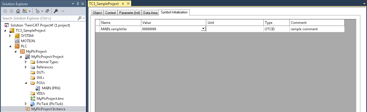Click the Type column header
Image resolution: width=367 pixels, height=112 pixels.
277,23
